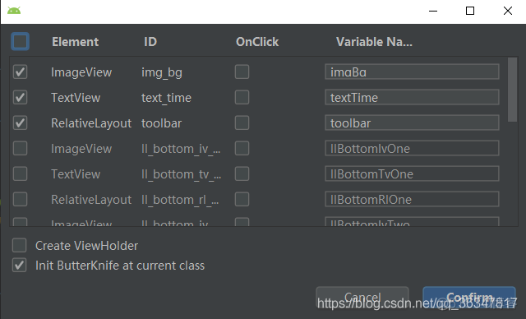Check the llBottomIvOne ImageView row
Screen dimensions: 526x319
pyautogui.click(x=20, y=148)
